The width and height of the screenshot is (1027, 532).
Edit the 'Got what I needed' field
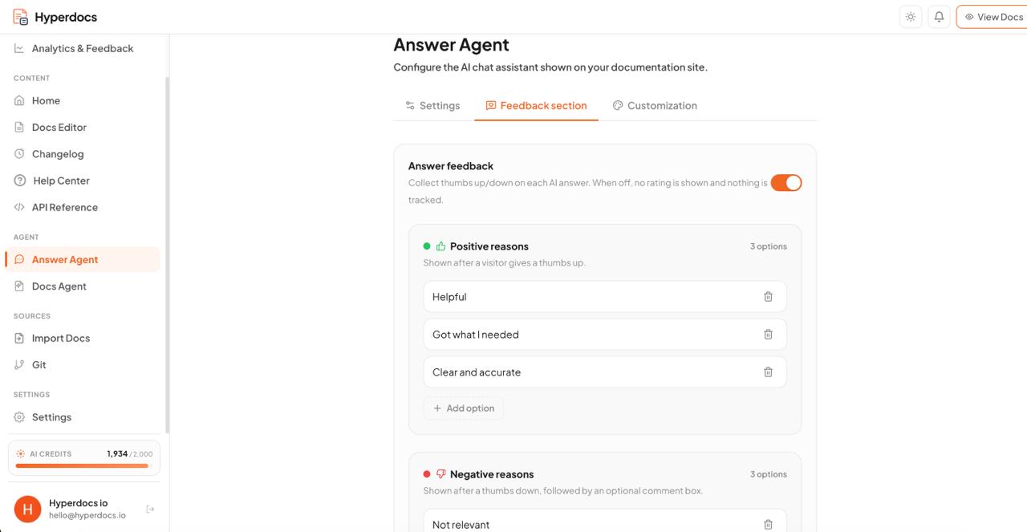click(605, 334)
